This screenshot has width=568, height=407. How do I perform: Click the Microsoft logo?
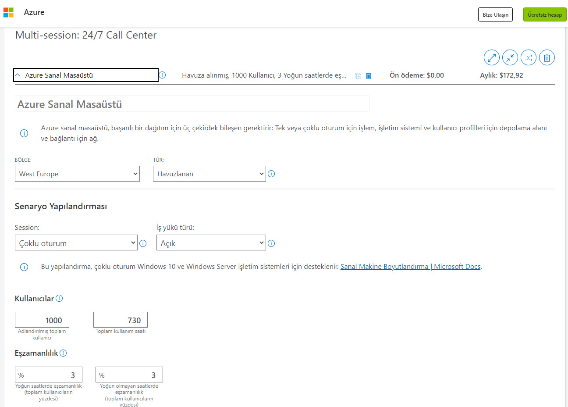8,12
